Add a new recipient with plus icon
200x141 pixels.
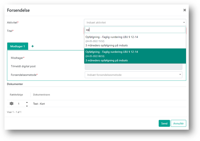tap(33, 46)
